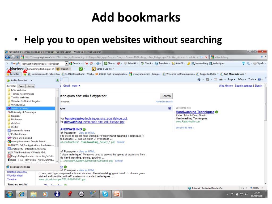Open the Page menu dropdown

(232, 79)
